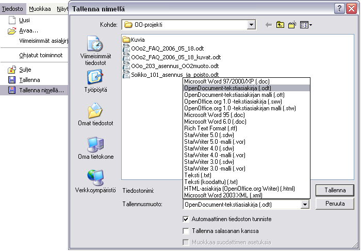Close the Tallenna nimellä dialog

[x=351, y=9]
